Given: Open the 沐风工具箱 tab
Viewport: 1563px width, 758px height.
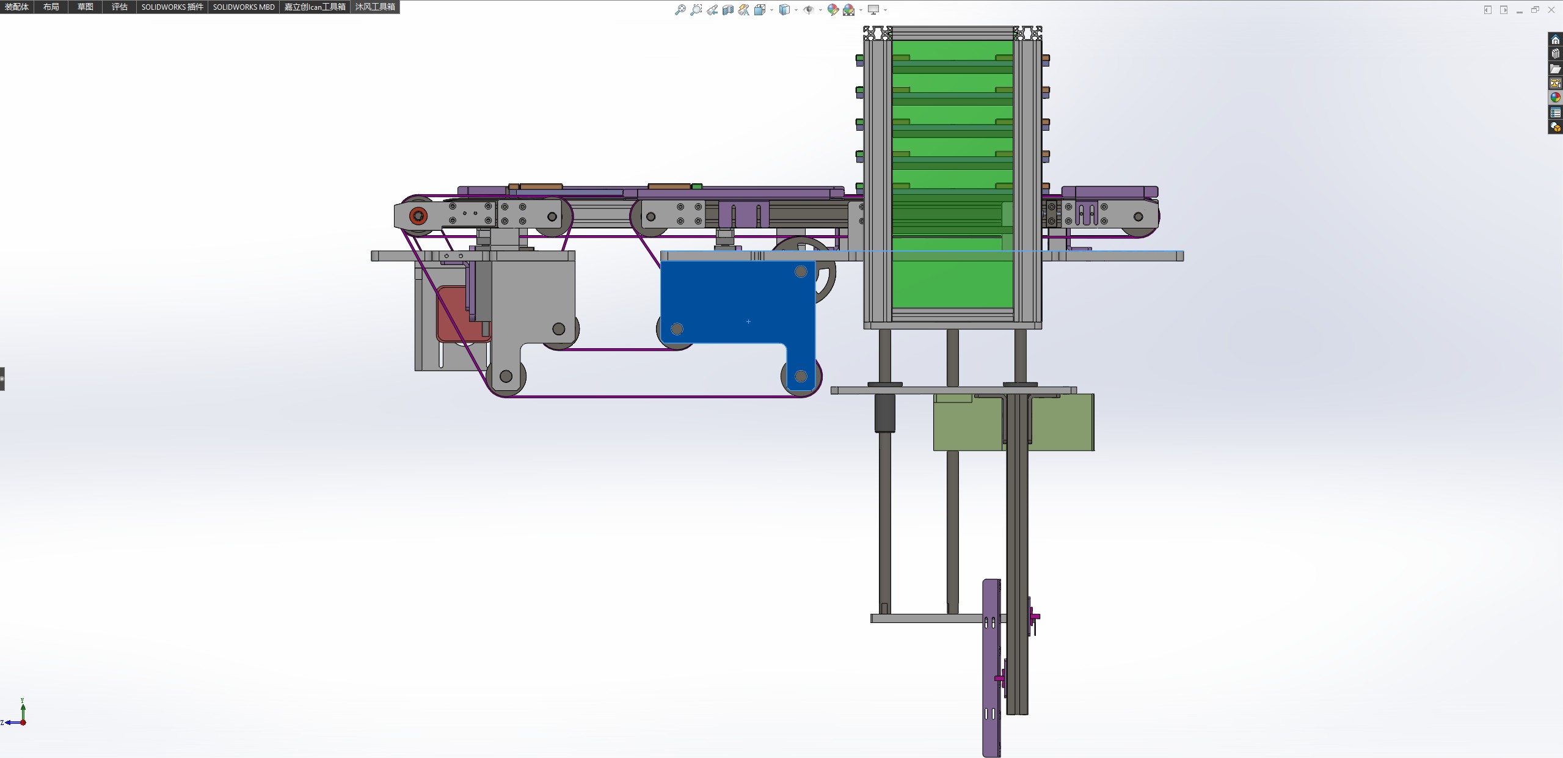Looking at the screenshot, I should [x=375, y=7].
